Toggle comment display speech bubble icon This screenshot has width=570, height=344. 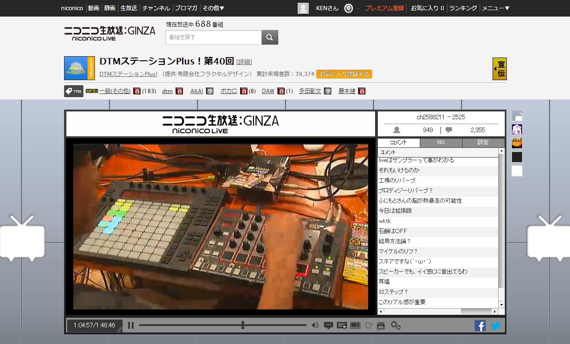pyautogui.click(x=329, y=326)
